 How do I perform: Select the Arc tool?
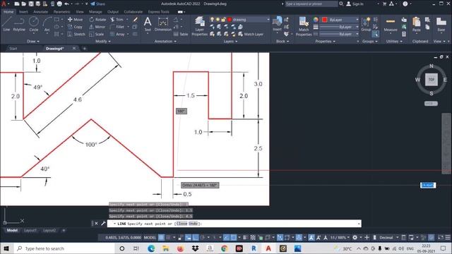47,24
